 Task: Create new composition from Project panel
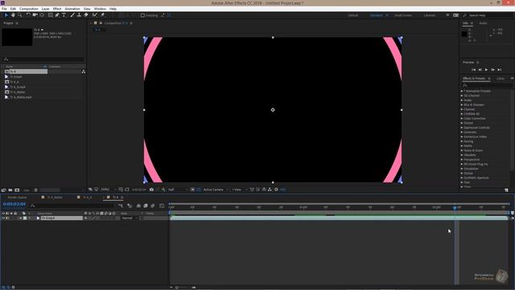pos(17,190)
